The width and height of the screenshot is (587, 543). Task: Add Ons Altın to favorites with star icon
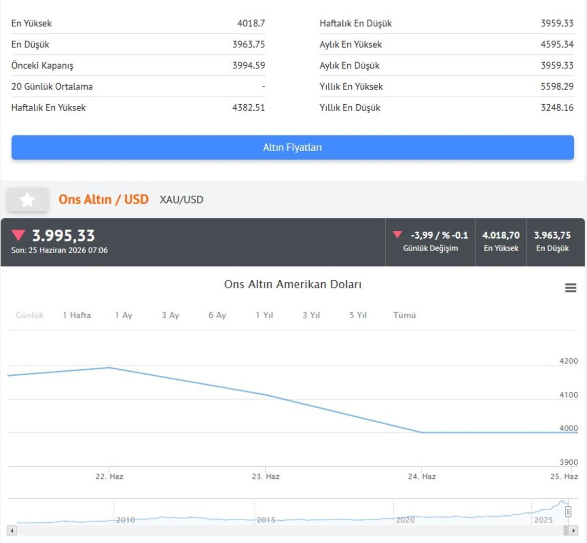pos(27,200)
